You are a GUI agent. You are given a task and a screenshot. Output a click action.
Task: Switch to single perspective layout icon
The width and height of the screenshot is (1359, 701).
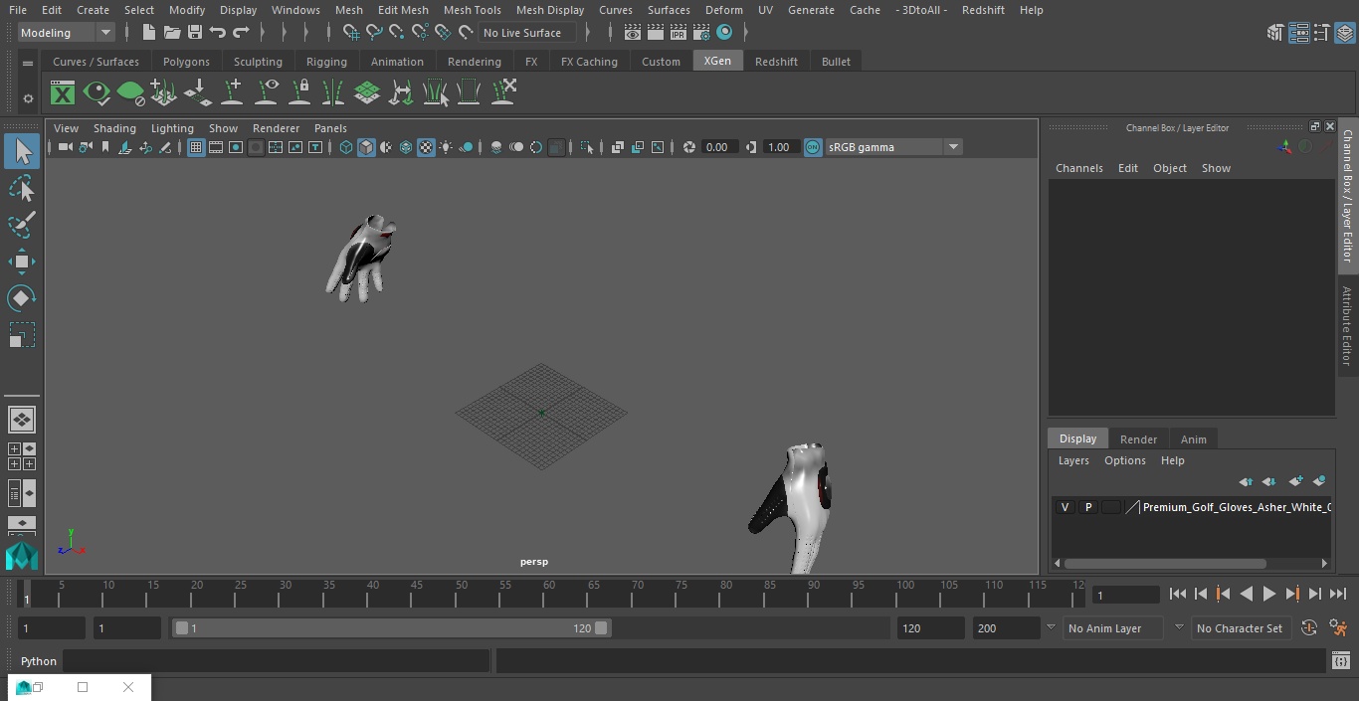coord(22,420)
